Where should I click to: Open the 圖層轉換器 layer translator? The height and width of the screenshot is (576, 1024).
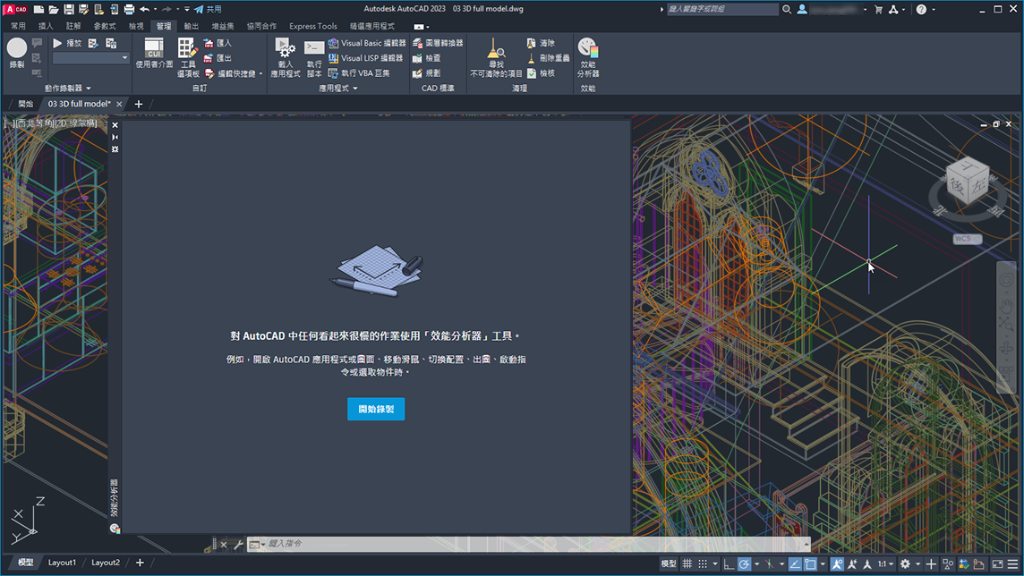pos(438,43)
